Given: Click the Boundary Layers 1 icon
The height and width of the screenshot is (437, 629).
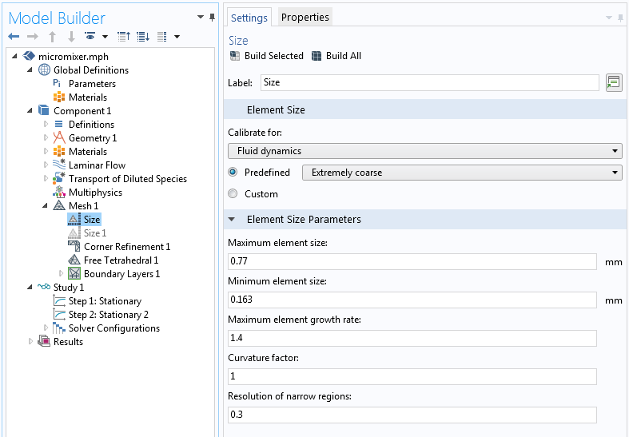Looking at the screenshot, I should tap(74, 273).
